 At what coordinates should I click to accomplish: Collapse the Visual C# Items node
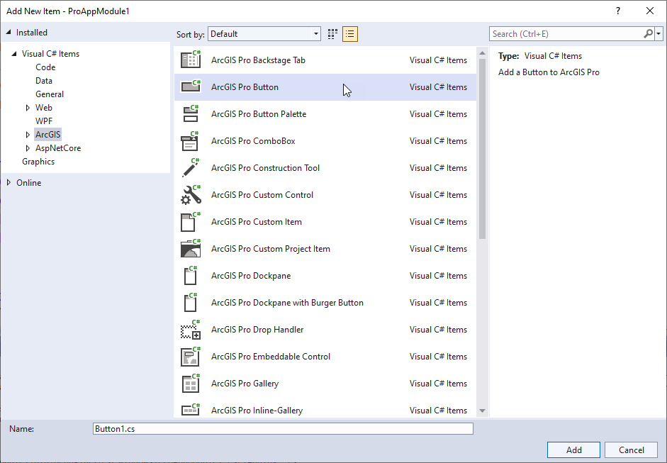14,54
